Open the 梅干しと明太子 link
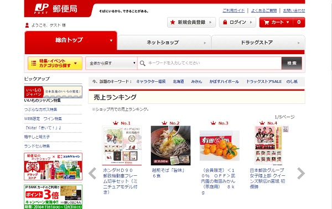Screen dimensions: 332x209 tap(37, 137)
